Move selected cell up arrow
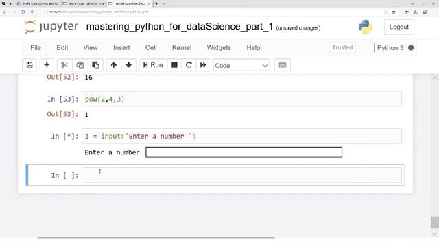The image size is (439, 247). 114,65
